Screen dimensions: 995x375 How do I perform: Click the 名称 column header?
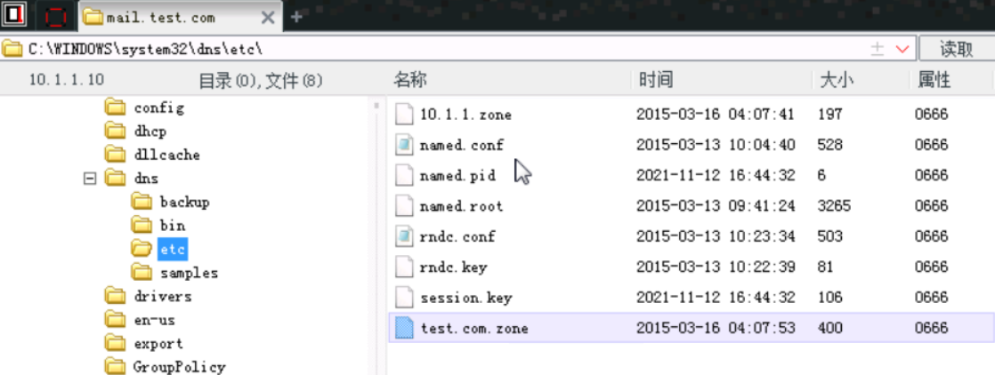[x=410, y=80]
